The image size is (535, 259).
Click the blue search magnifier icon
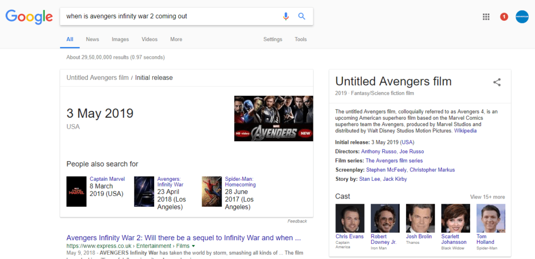[301, 16]
